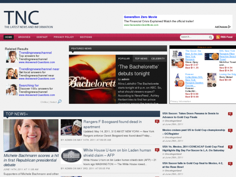Click the Select link beside Chitika

pos(53,102)
